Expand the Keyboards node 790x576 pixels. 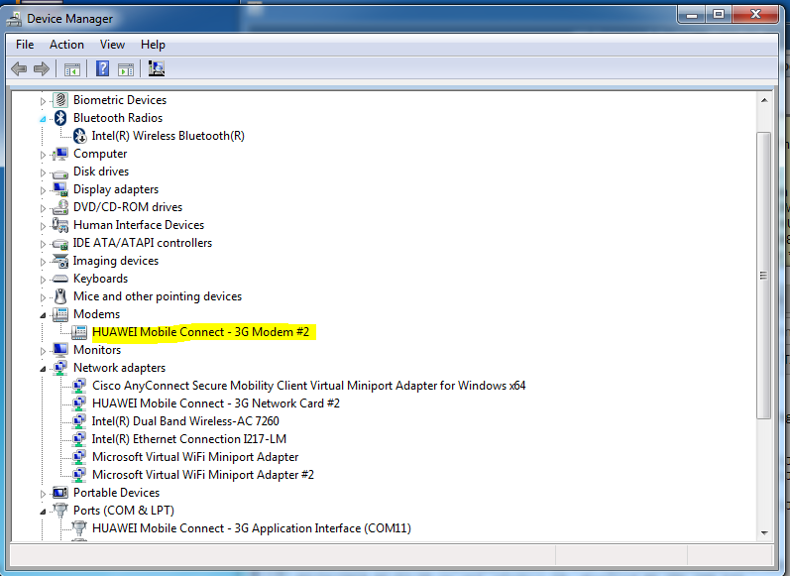[43, 280]
